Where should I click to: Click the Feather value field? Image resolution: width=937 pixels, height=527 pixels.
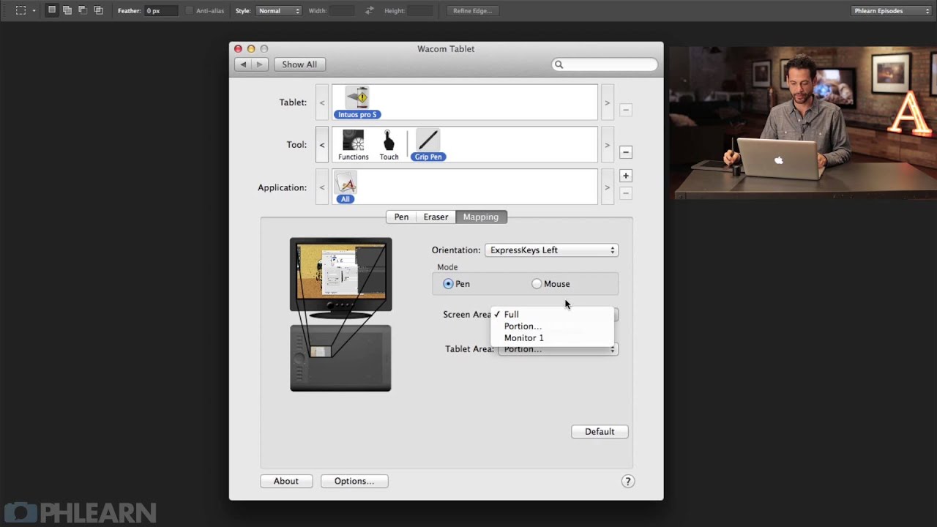(161, 11)
